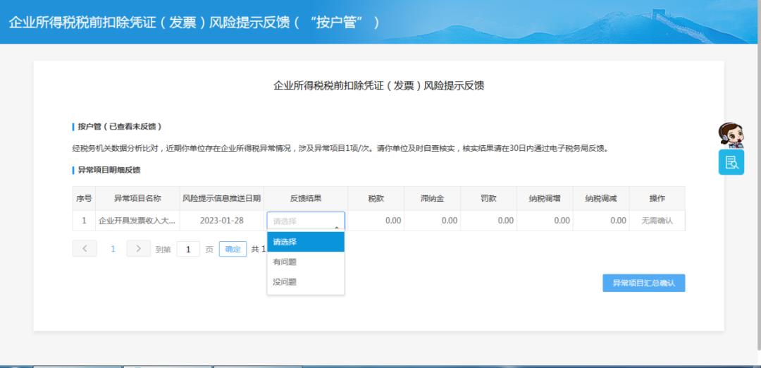Image resolution: width=761 pixels, height=368 pixels.
Task: Click the 企业开具发票收入大... item name cell
Action: click(137, 221)
